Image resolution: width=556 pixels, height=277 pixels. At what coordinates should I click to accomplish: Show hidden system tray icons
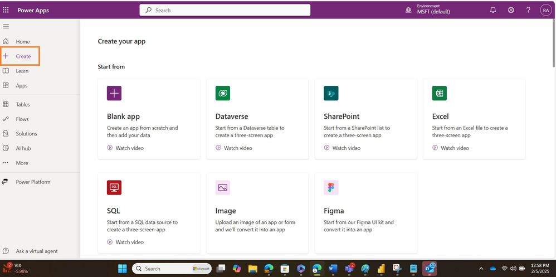[481, 269]
